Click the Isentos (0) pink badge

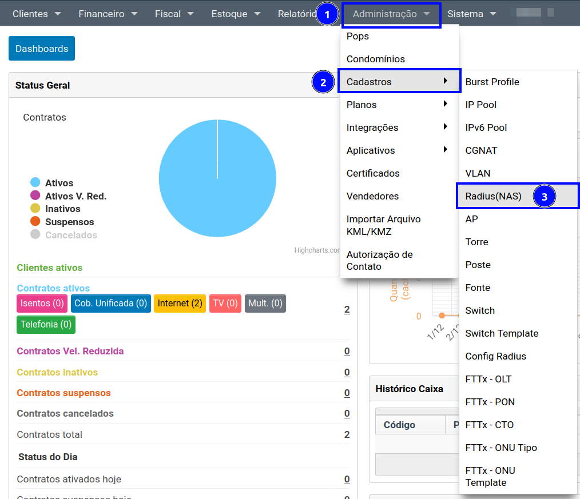42,304
